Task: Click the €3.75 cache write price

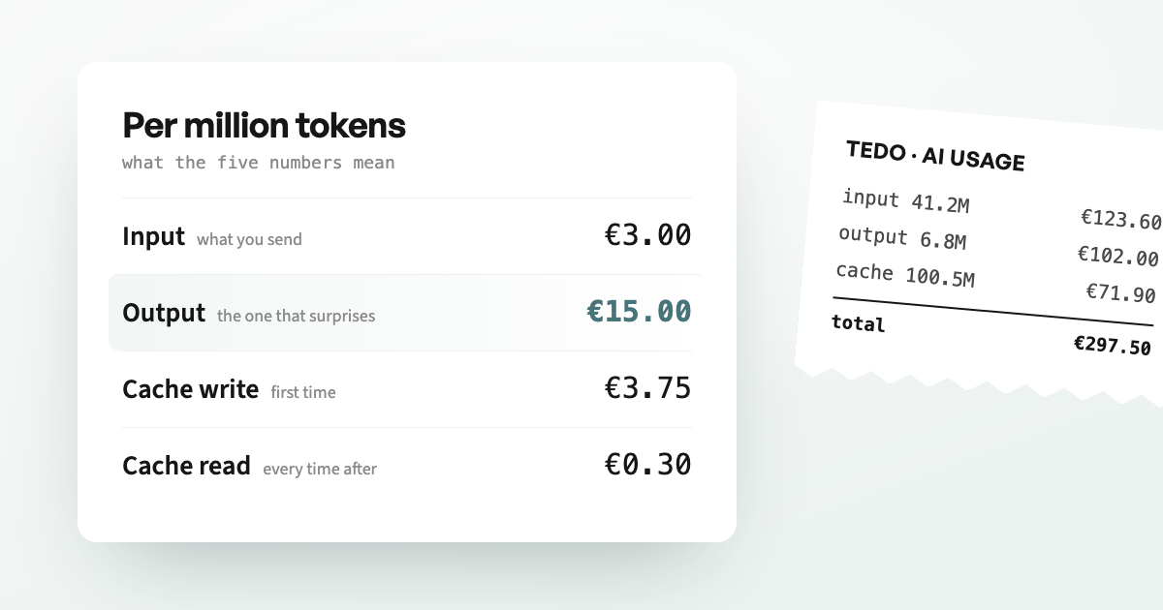Action: click(647, 388)
